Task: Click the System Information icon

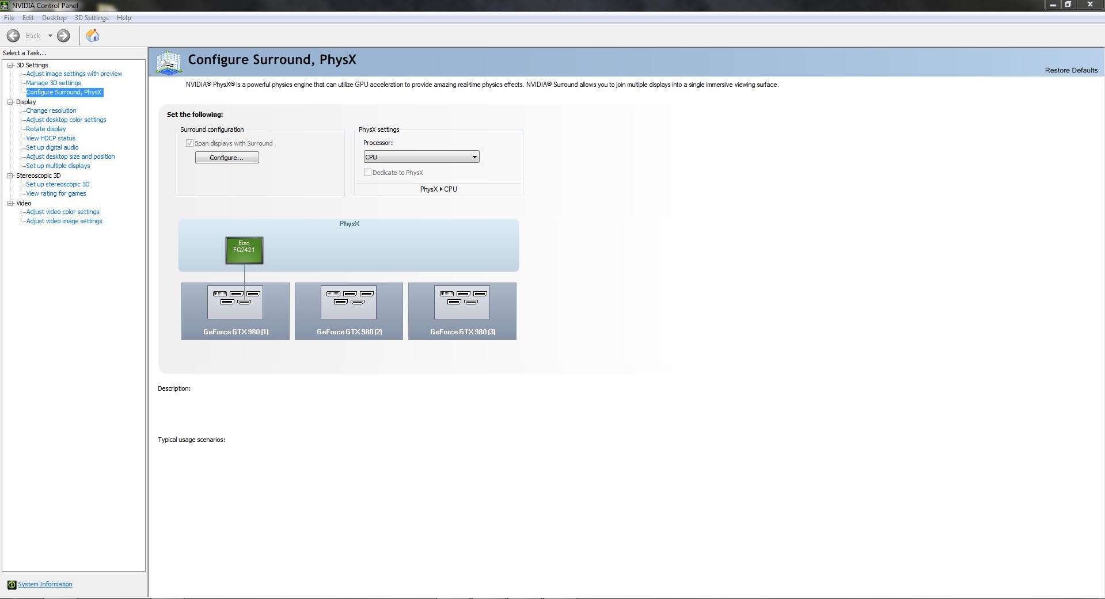Action: coord(12,585)
